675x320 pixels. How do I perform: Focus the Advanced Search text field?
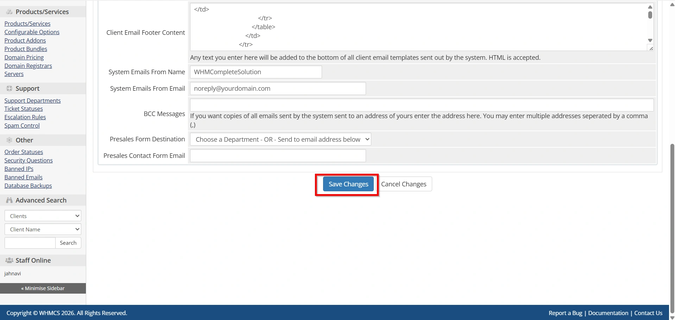pos(30,243)
